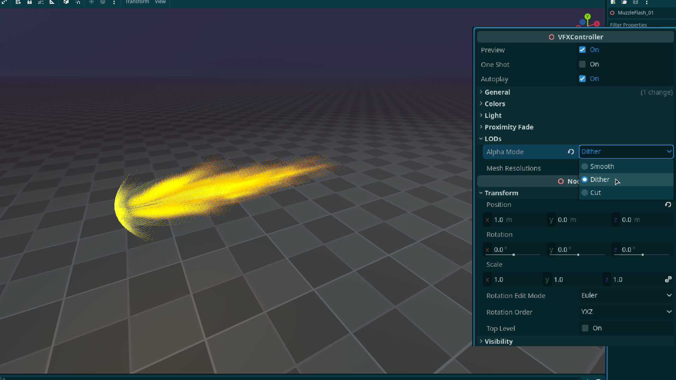Select the Smooth alpha mode option

click(x=602, y=166)
